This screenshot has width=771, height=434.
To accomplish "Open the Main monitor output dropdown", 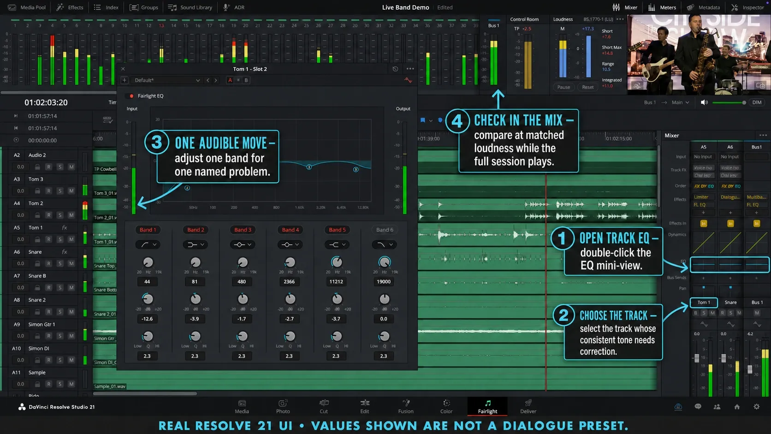I will tap(681, 102).
